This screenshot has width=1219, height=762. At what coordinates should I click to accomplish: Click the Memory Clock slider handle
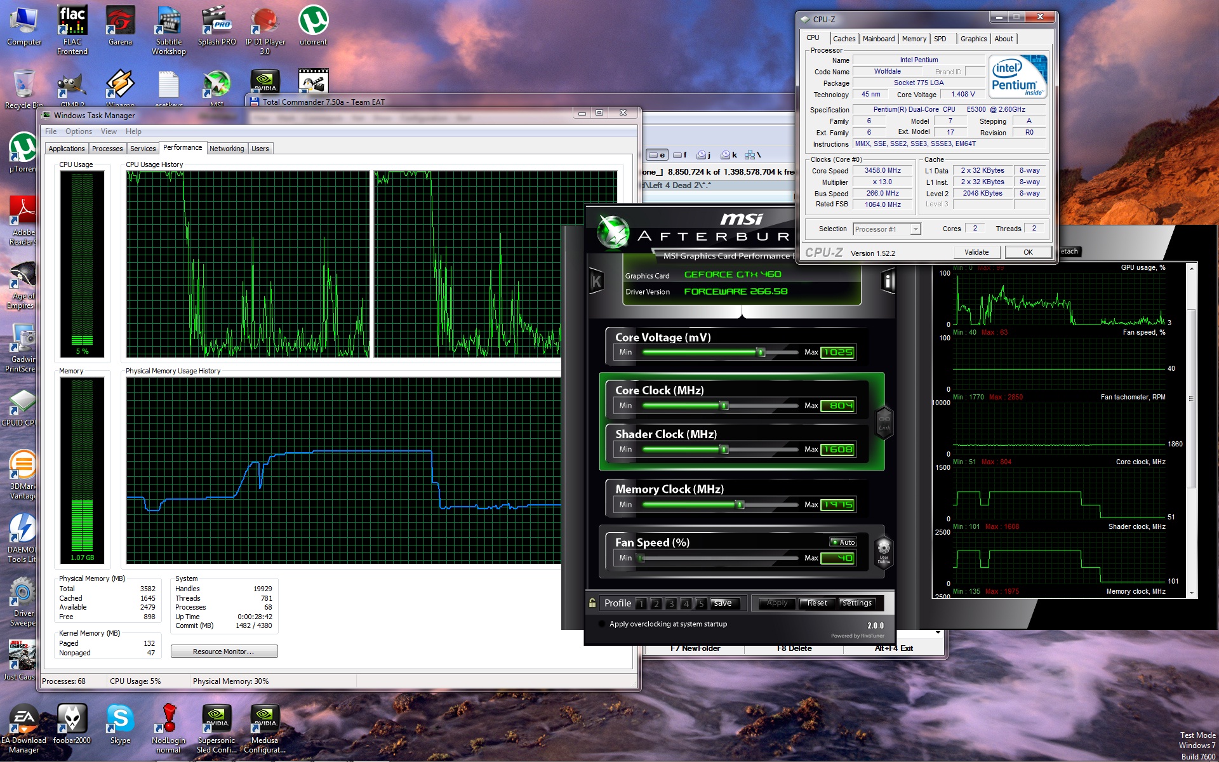[x=740, y=504]
